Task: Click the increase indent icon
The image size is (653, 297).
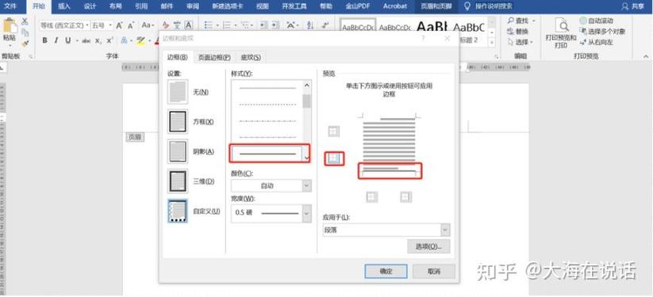Action: click(x=275, y=25)
